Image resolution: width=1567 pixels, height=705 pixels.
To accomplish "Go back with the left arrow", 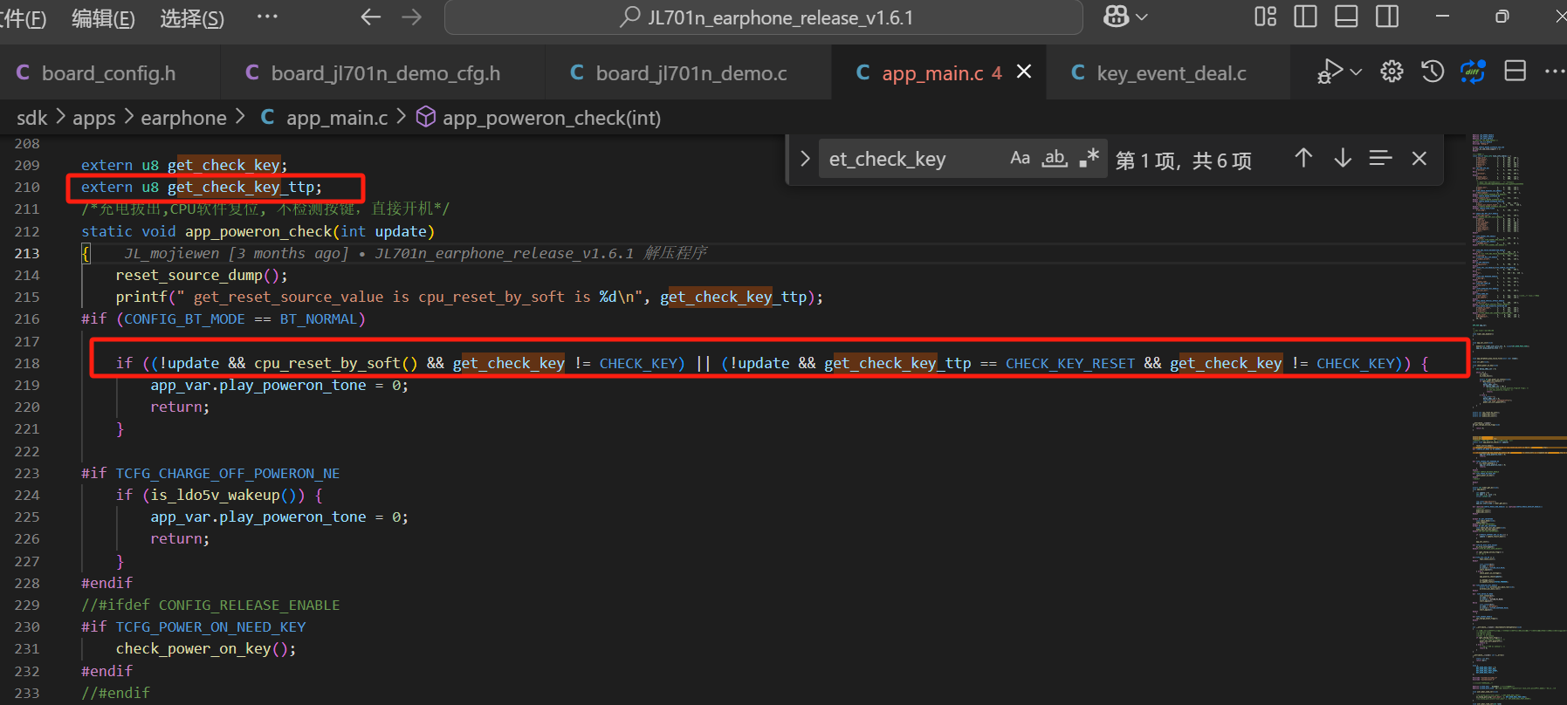I will point(371,17).
